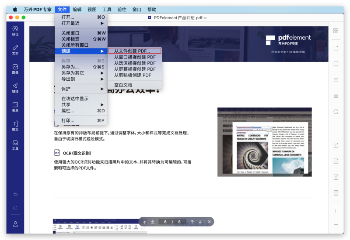This screenshot has width=350, height=240.
Task: Open the search magnifier in right sidebar
Action: [x=336, y=112]
